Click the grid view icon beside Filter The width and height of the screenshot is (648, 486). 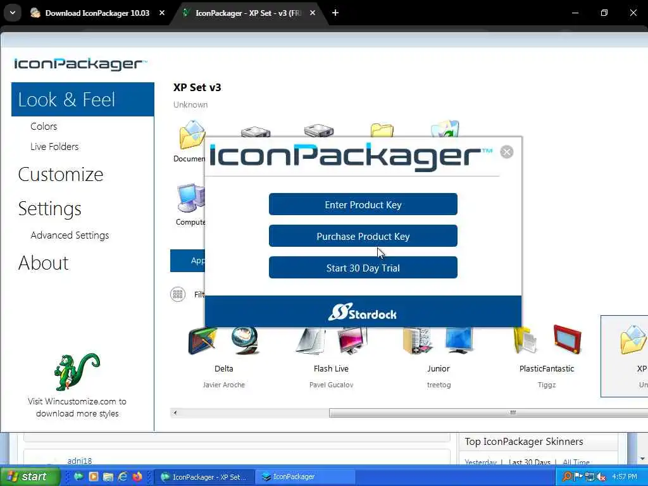point(178,294)
